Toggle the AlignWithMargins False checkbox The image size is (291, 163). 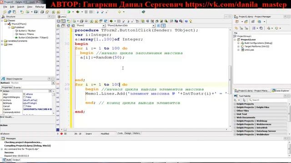point(24,97)
